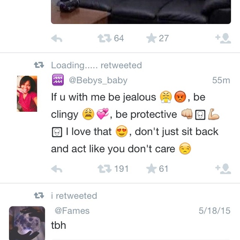
Task: Open the @Bebys_baby profile picture
Action: tap(27, 94)
